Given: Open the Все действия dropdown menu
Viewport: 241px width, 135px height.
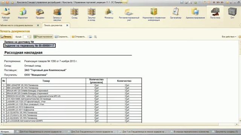Looking at the screenshot, I should click(x=229, y=37).
